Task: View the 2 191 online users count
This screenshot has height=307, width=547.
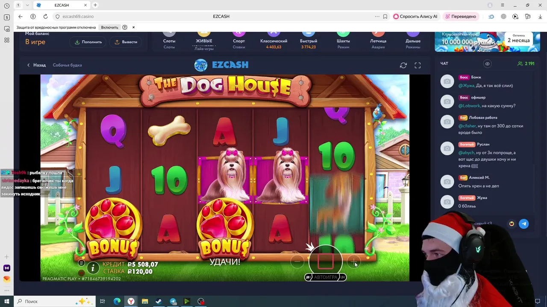Action: click(526, 64)
